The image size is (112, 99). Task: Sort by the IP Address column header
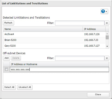pos(94,29)
